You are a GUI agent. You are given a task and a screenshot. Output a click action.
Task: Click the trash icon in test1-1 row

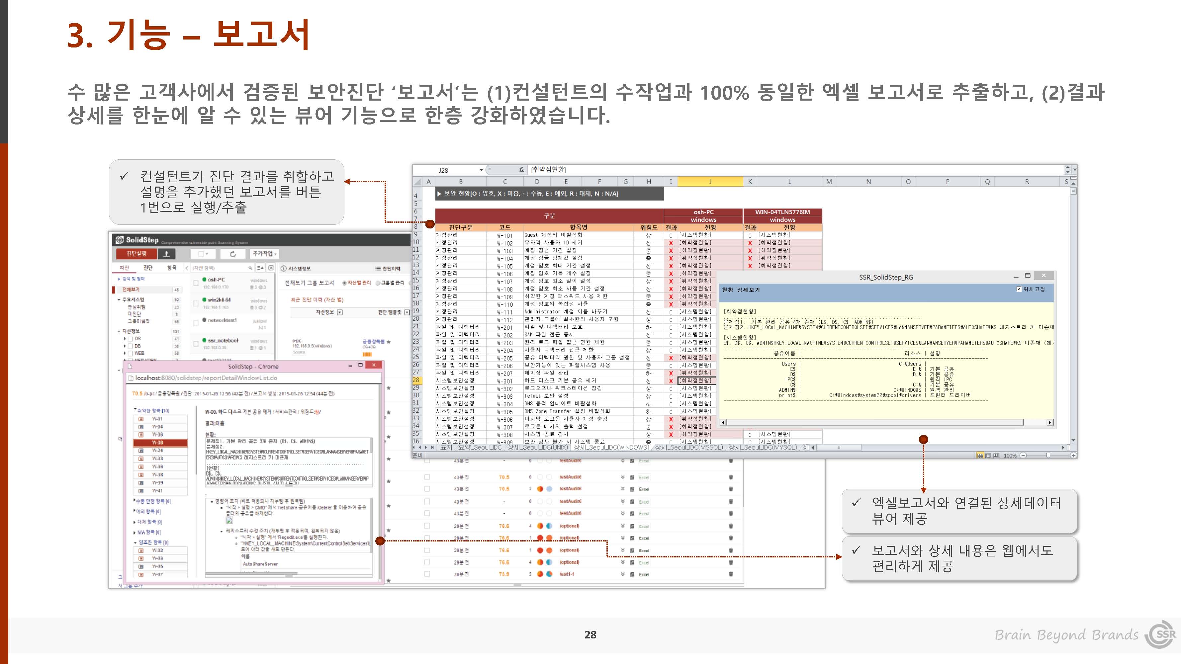pyautogui.click(x=731, y=574)
